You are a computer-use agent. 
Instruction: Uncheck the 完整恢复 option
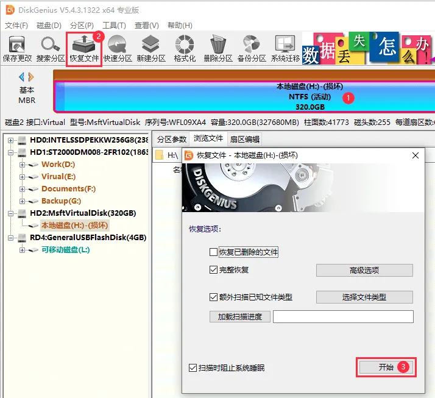213,270
